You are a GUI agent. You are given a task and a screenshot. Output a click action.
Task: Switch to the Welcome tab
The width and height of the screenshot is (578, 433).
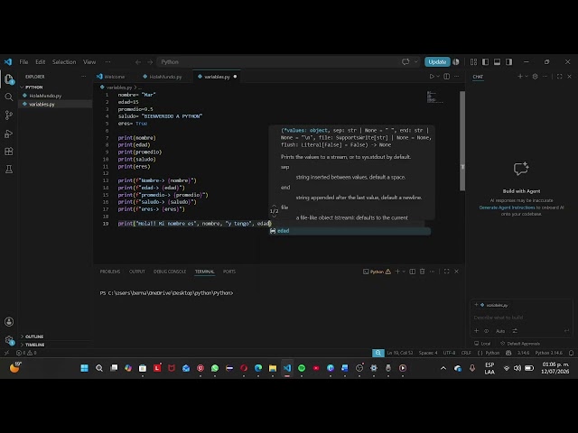[x=111, y=77]
